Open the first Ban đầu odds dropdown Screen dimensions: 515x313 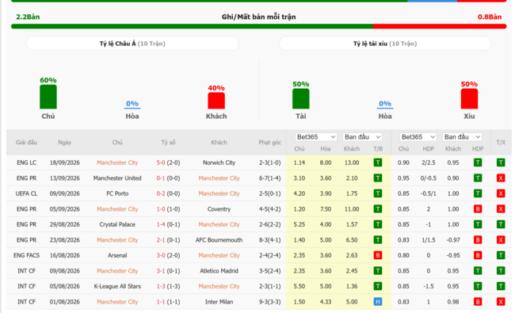coord(362,137)
